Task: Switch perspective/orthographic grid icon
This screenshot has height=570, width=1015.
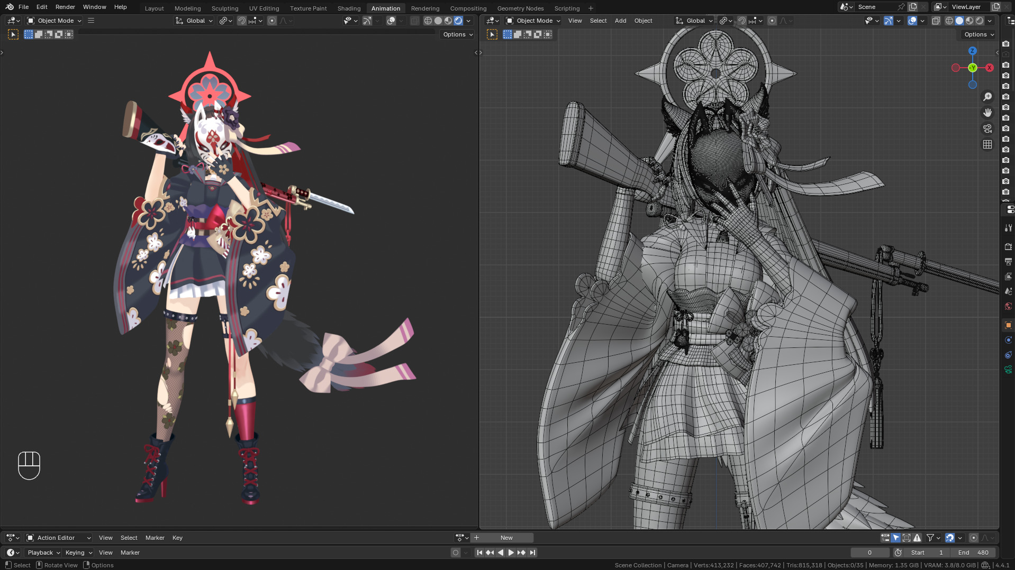Action: coord(987,144)
